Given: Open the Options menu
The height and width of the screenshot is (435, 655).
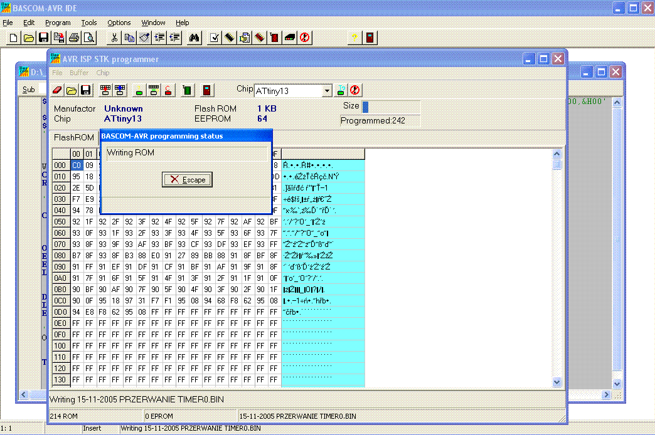Looking at the screenshot, I should 119,23.
